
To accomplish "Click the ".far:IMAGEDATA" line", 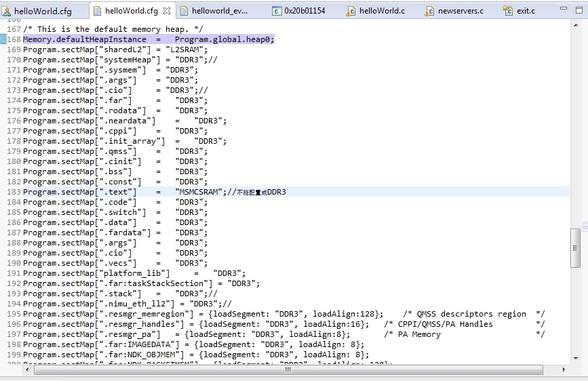I will click(193, 344).
